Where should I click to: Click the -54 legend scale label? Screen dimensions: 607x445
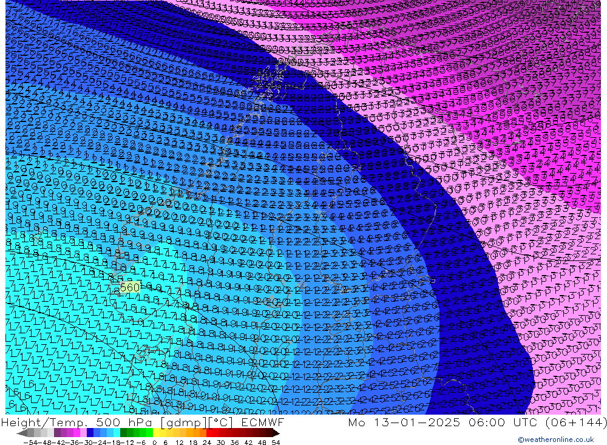click(30, 443)
